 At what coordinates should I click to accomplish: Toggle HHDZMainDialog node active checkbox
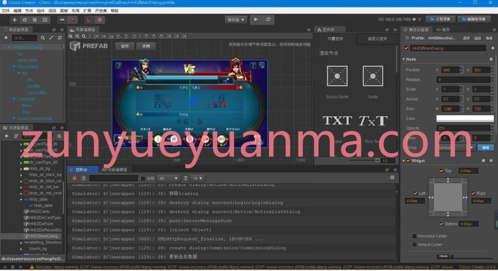[x=406, y=48]
